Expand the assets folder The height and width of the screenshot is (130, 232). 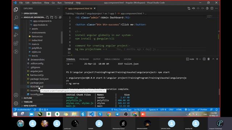click(35, 29)
